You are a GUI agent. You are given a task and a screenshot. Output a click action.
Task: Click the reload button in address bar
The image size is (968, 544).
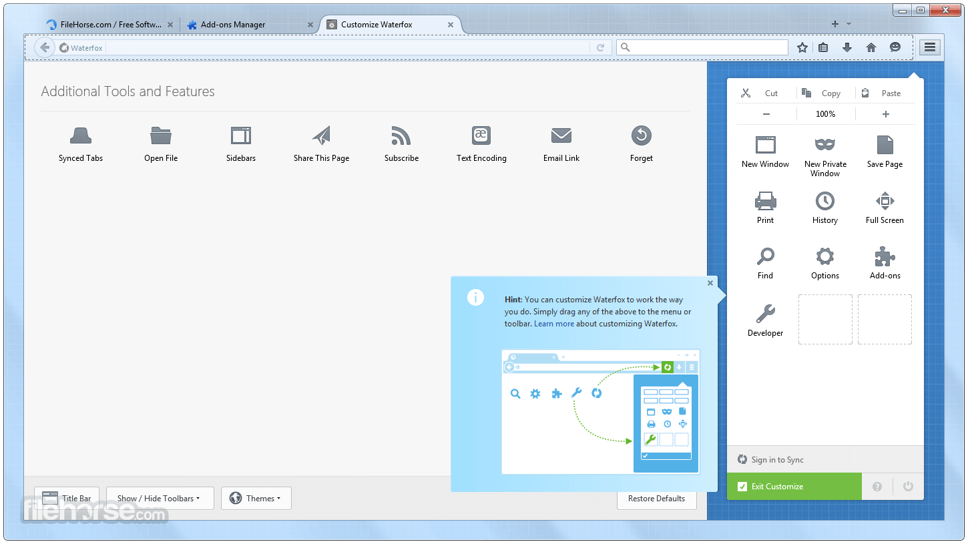coord(600,47)
